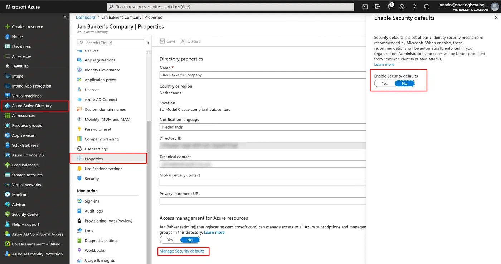The image size is (501, 264).
Task: Click the Discard X icon
Action: 183,41
